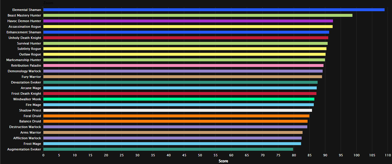Click the Affliction Warlock bar
Image resolution: width=392 pixels, height=164 pixels.
pos(172,138)
